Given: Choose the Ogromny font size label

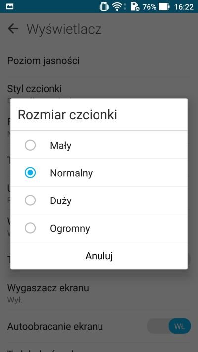Looking at the screenshot, I should coord(70,229).
